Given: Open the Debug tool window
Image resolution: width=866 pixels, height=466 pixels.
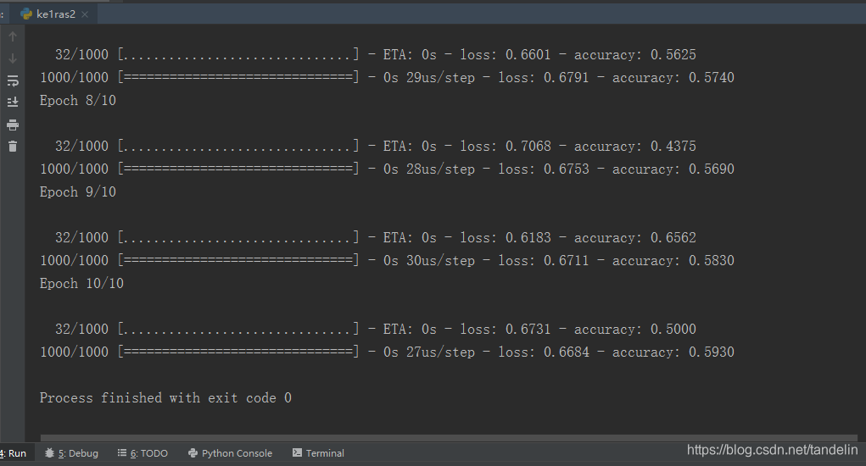Looking at the screenshot, I should 72,453.
